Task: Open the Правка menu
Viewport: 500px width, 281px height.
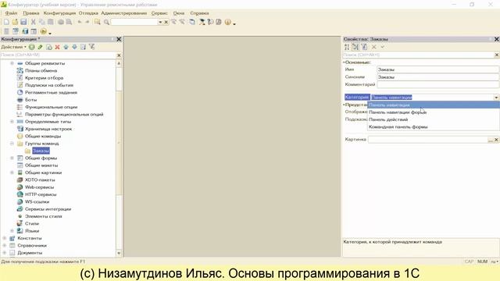Action: [31, 13]
